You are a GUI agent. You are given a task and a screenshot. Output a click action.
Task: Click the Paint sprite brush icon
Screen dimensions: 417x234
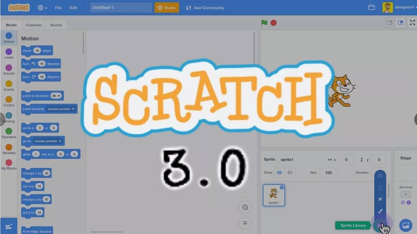point(380,211)
